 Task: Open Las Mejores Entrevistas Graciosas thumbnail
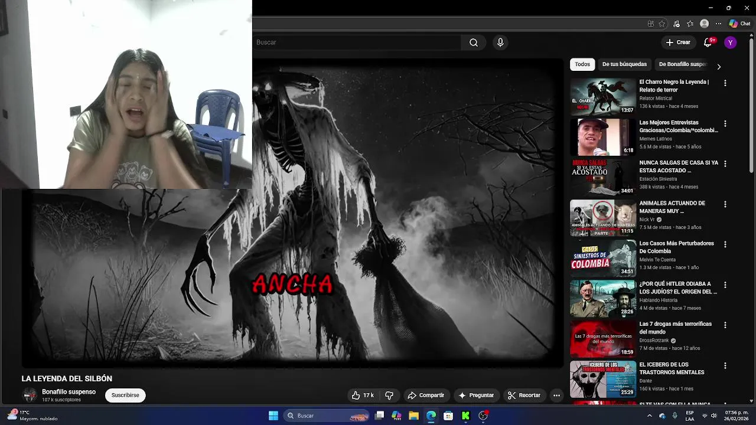603,137
